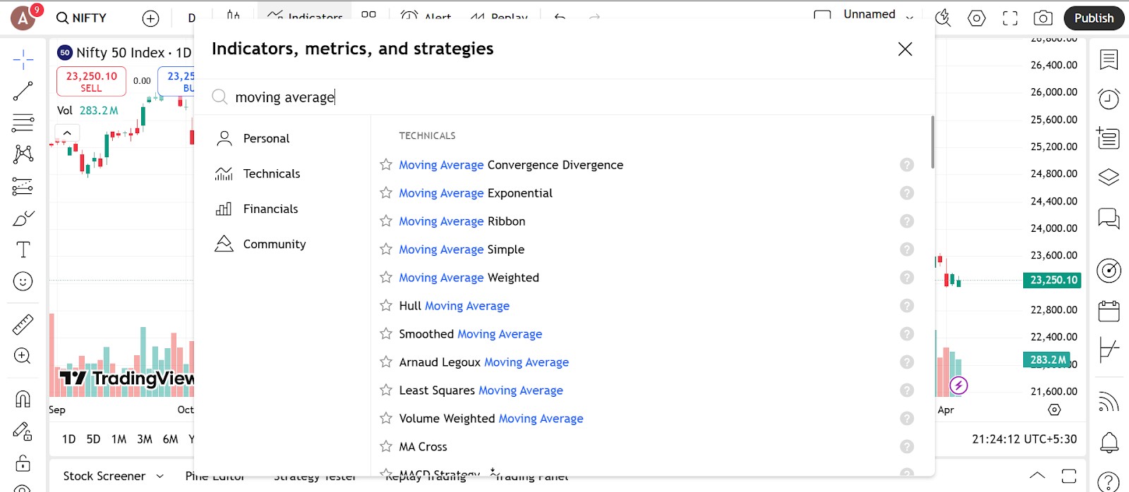Open the Unnamed layout dropdown
Image resolution: width=1129 pixels, height=492 pixels.
click(x=910, y=18)
